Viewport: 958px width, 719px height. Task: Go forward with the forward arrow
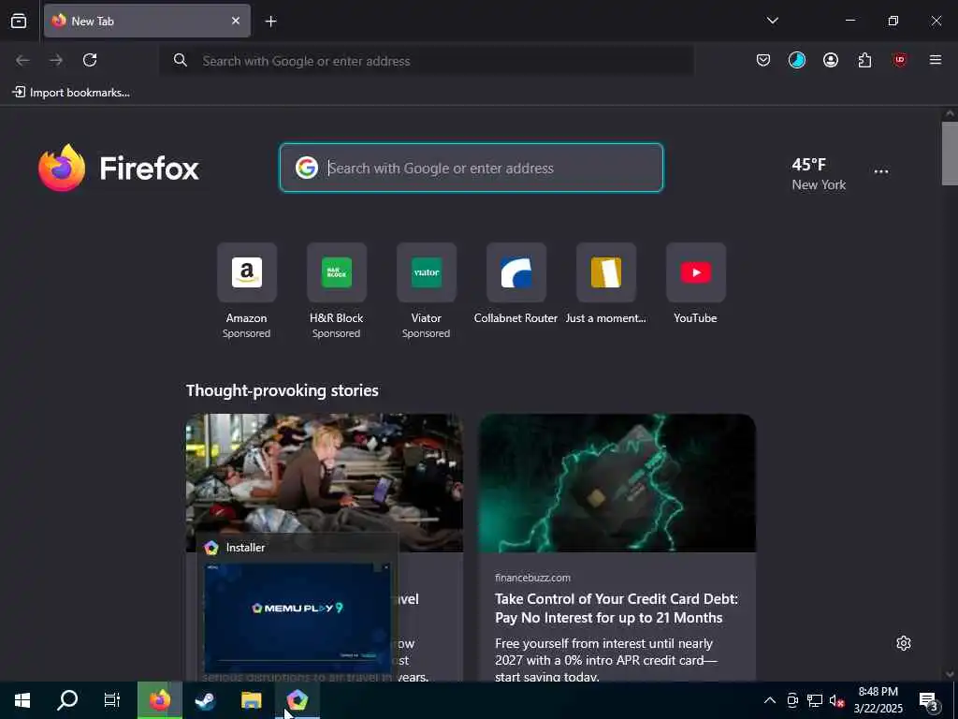[56, 60]
